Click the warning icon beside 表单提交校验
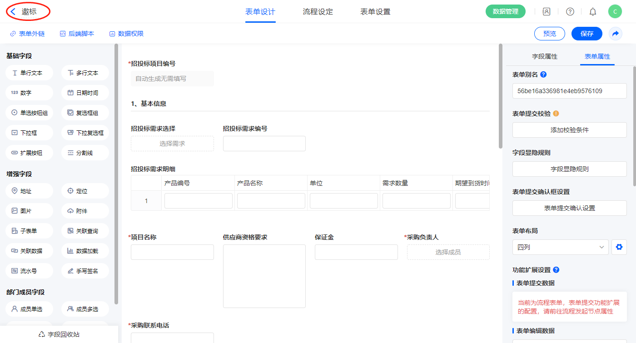 point(556,114)
